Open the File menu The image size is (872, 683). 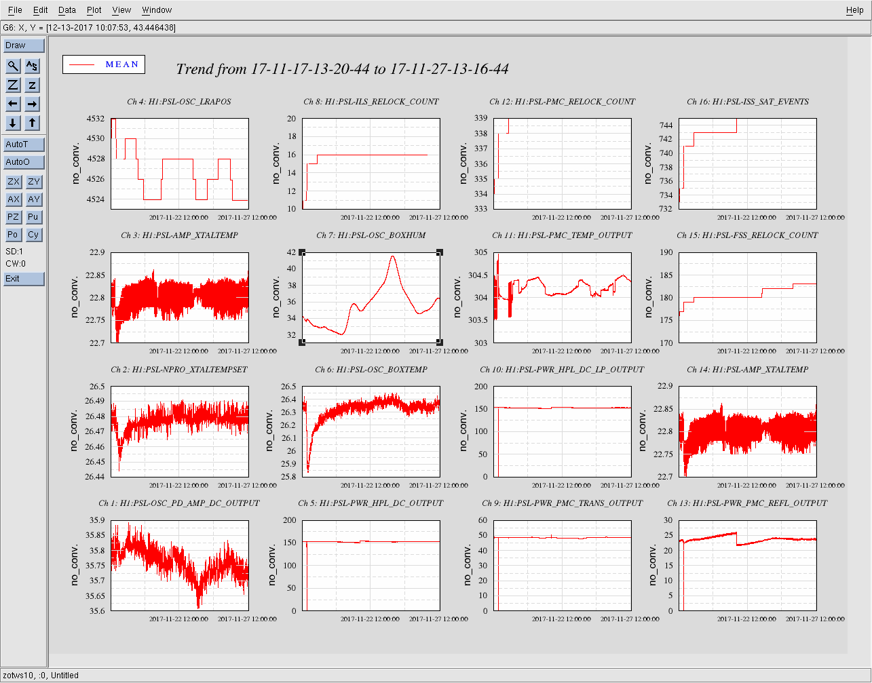(x=15, y=10)
